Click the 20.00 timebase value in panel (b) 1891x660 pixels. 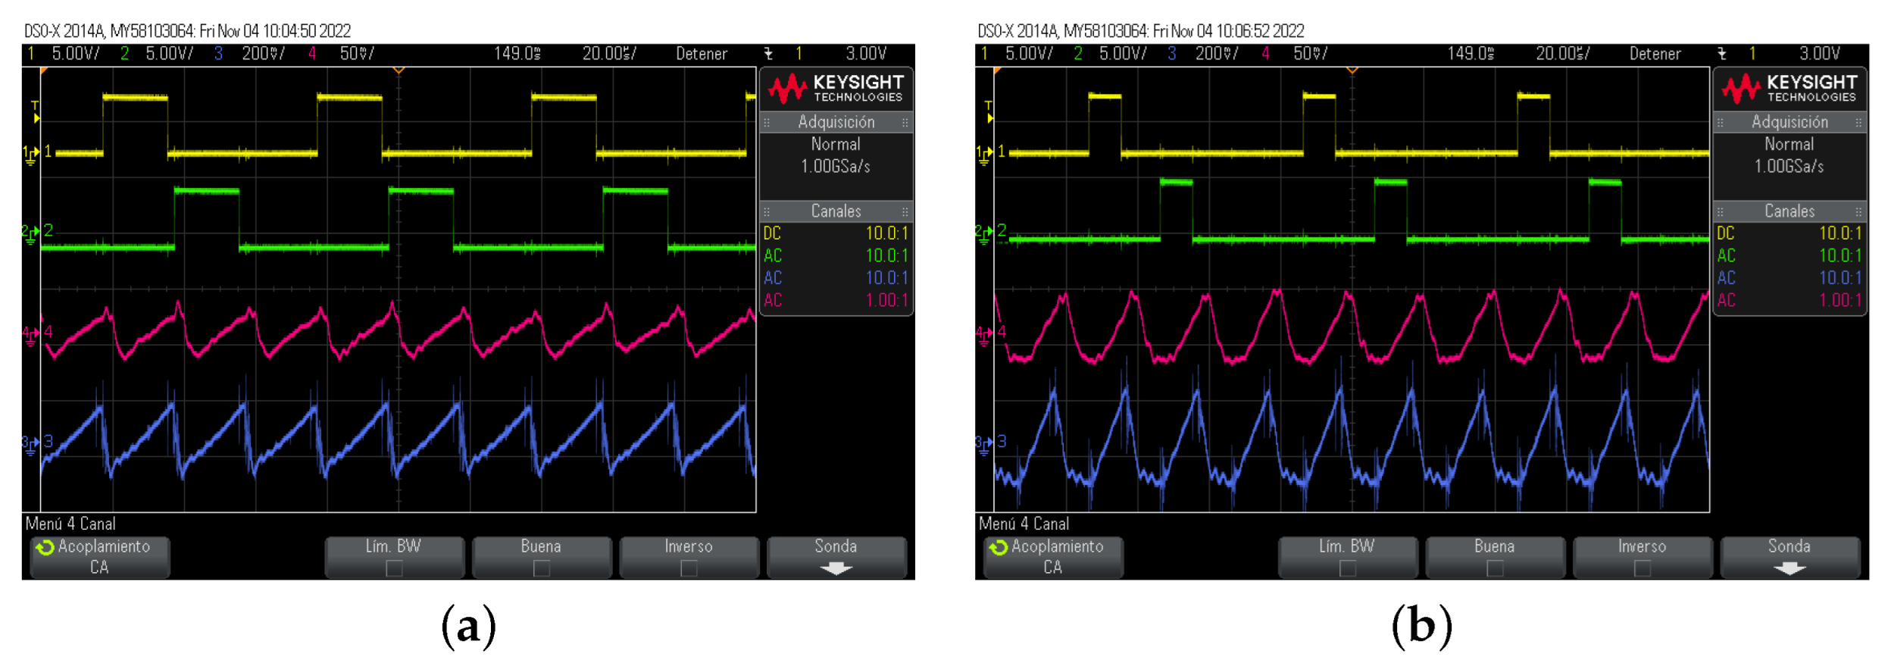[1562, 54]
